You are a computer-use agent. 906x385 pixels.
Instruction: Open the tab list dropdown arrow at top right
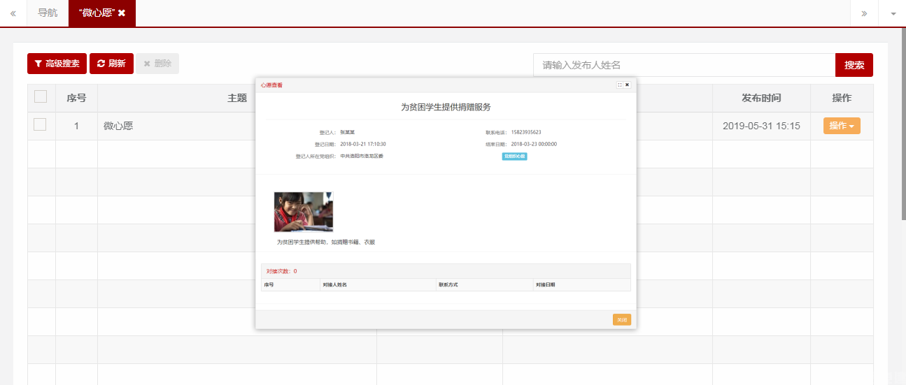892,13
